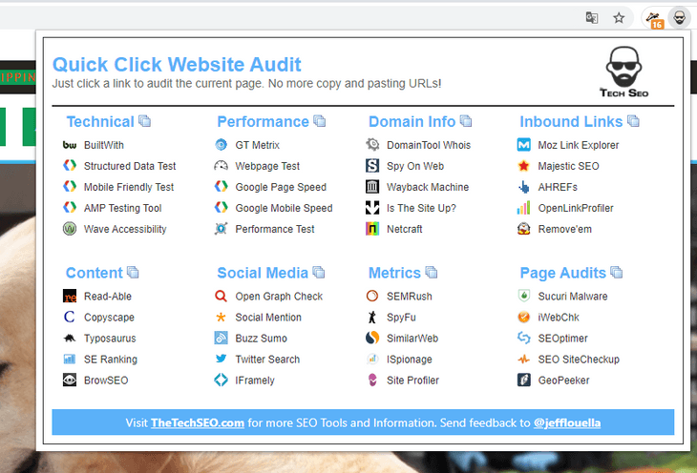Click the @jefflouella feedback link
This screenshot has width=697, height=473.
pyautogui.click(x=567, y=422)
